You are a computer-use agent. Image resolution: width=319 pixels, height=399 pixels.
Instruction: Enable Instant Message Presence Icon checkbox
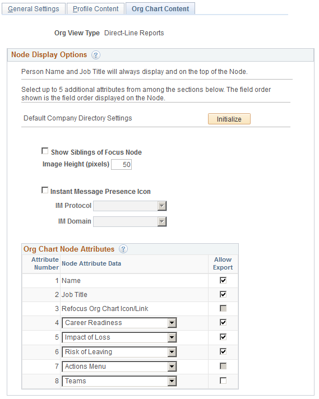tap(45, 190)
